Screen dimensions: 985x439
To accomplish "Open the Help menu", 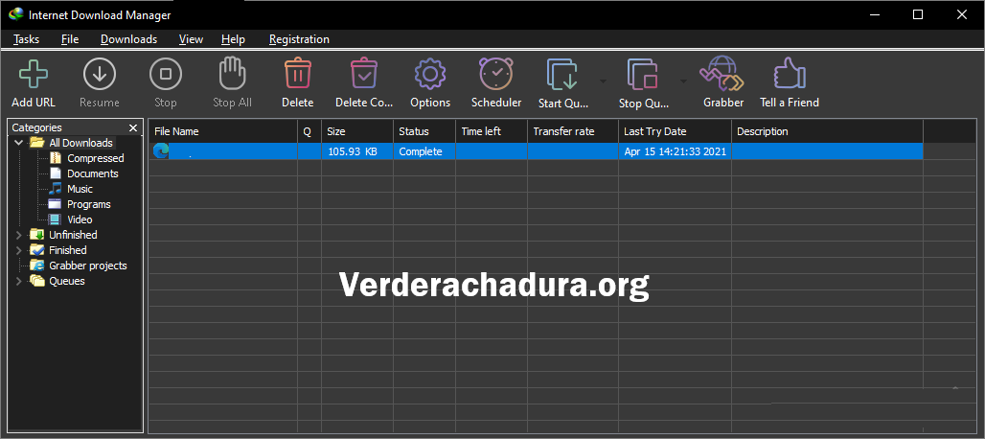I will (x=233, y=39).
